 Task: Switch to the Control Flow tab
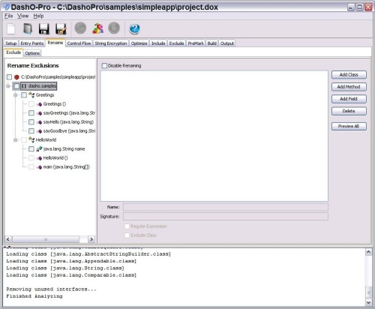click(x=79, y=43)
